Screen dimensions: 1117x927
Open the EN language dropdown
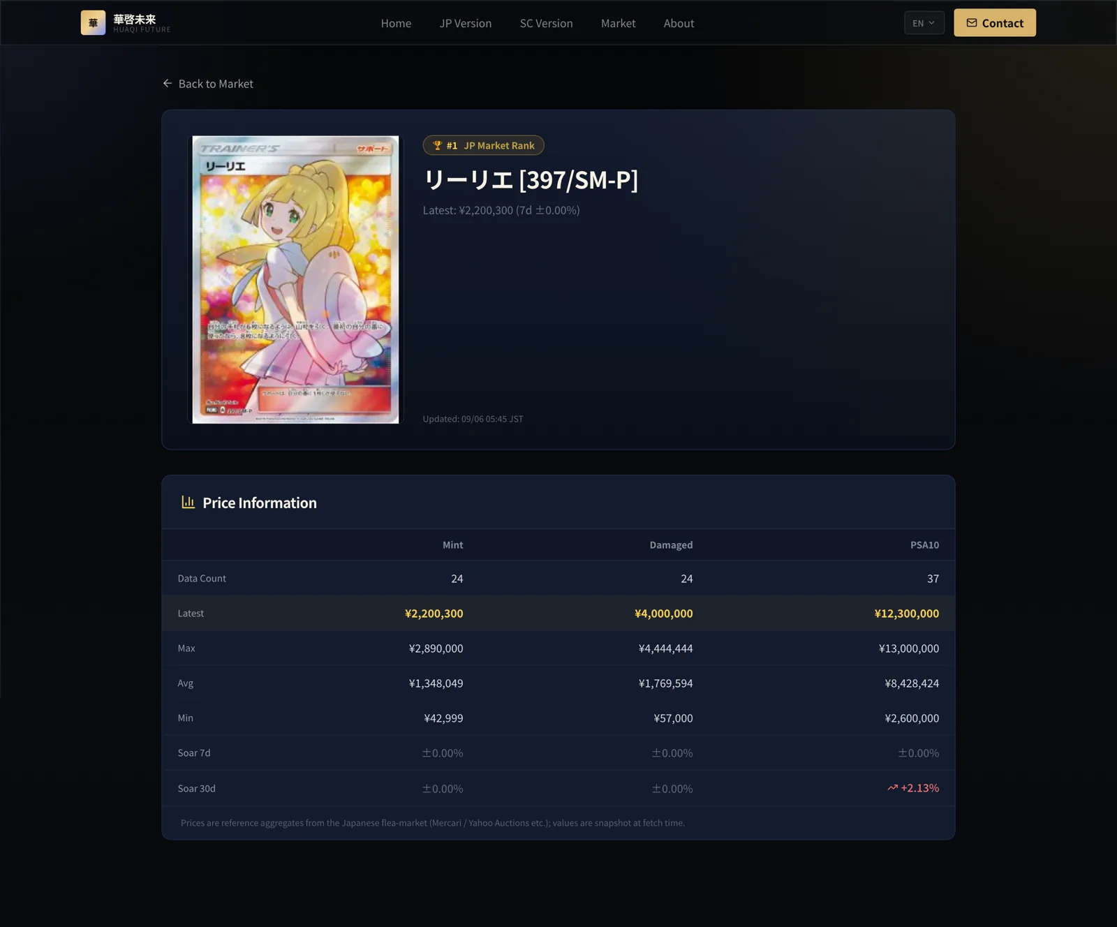(x=924, y=23)
